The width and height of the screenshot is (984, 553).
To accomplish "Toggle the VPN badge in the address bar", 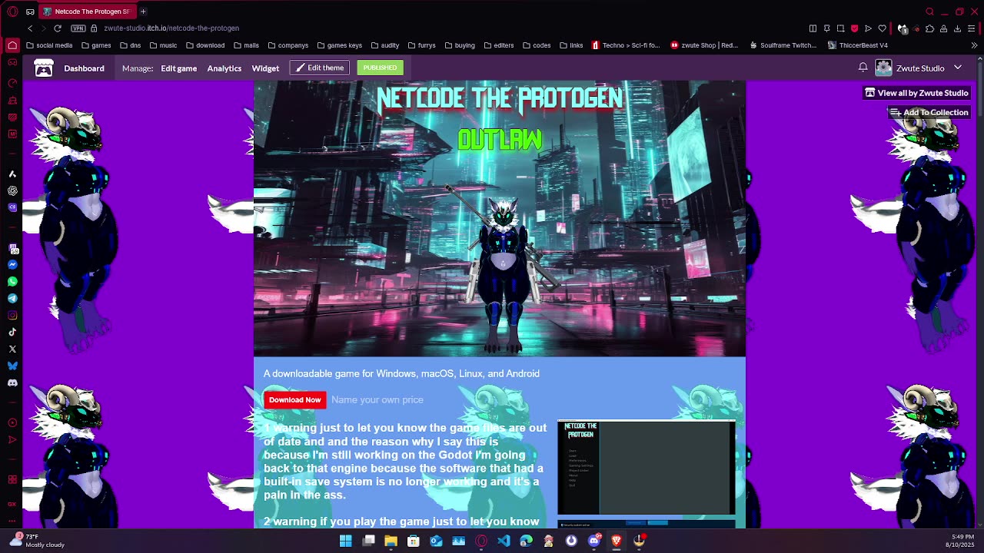I will point(78,28).
